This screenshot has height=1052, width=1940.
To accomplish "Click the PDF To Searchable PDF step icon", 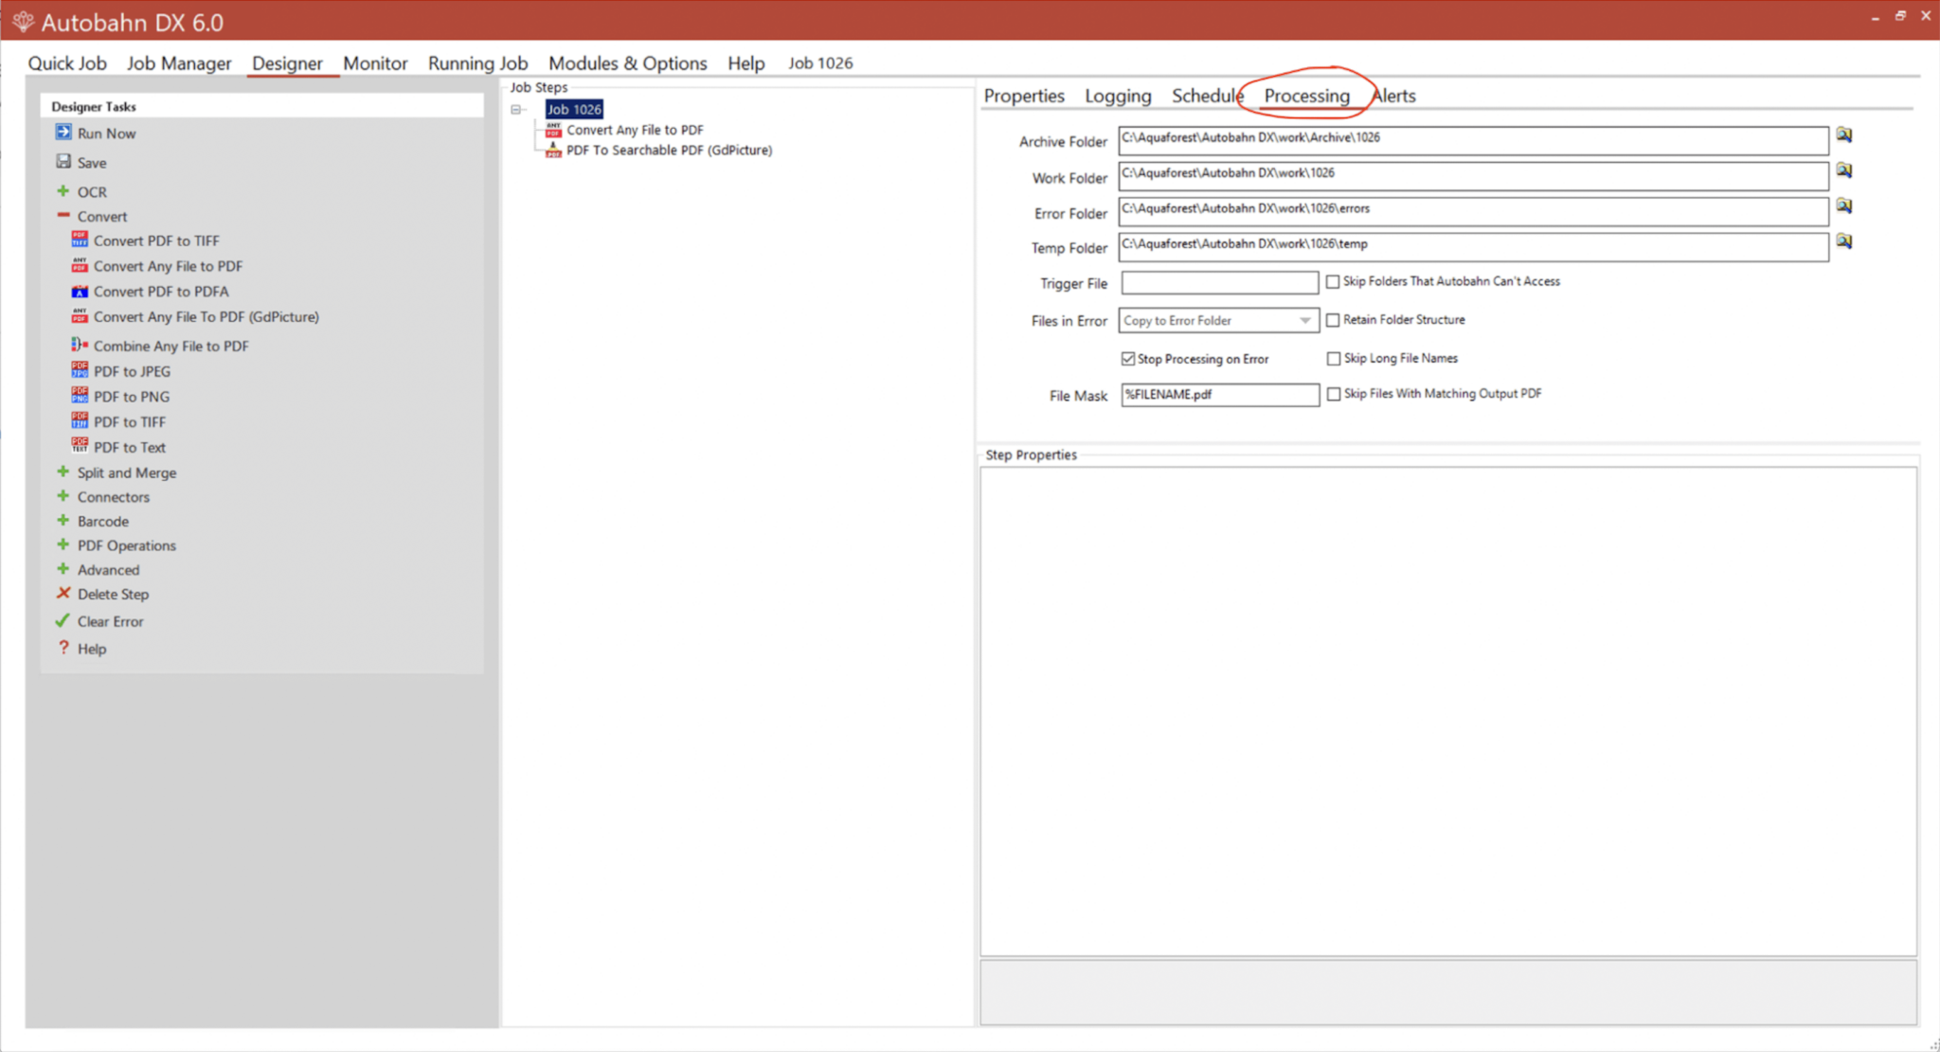I will tap(549, 151).
